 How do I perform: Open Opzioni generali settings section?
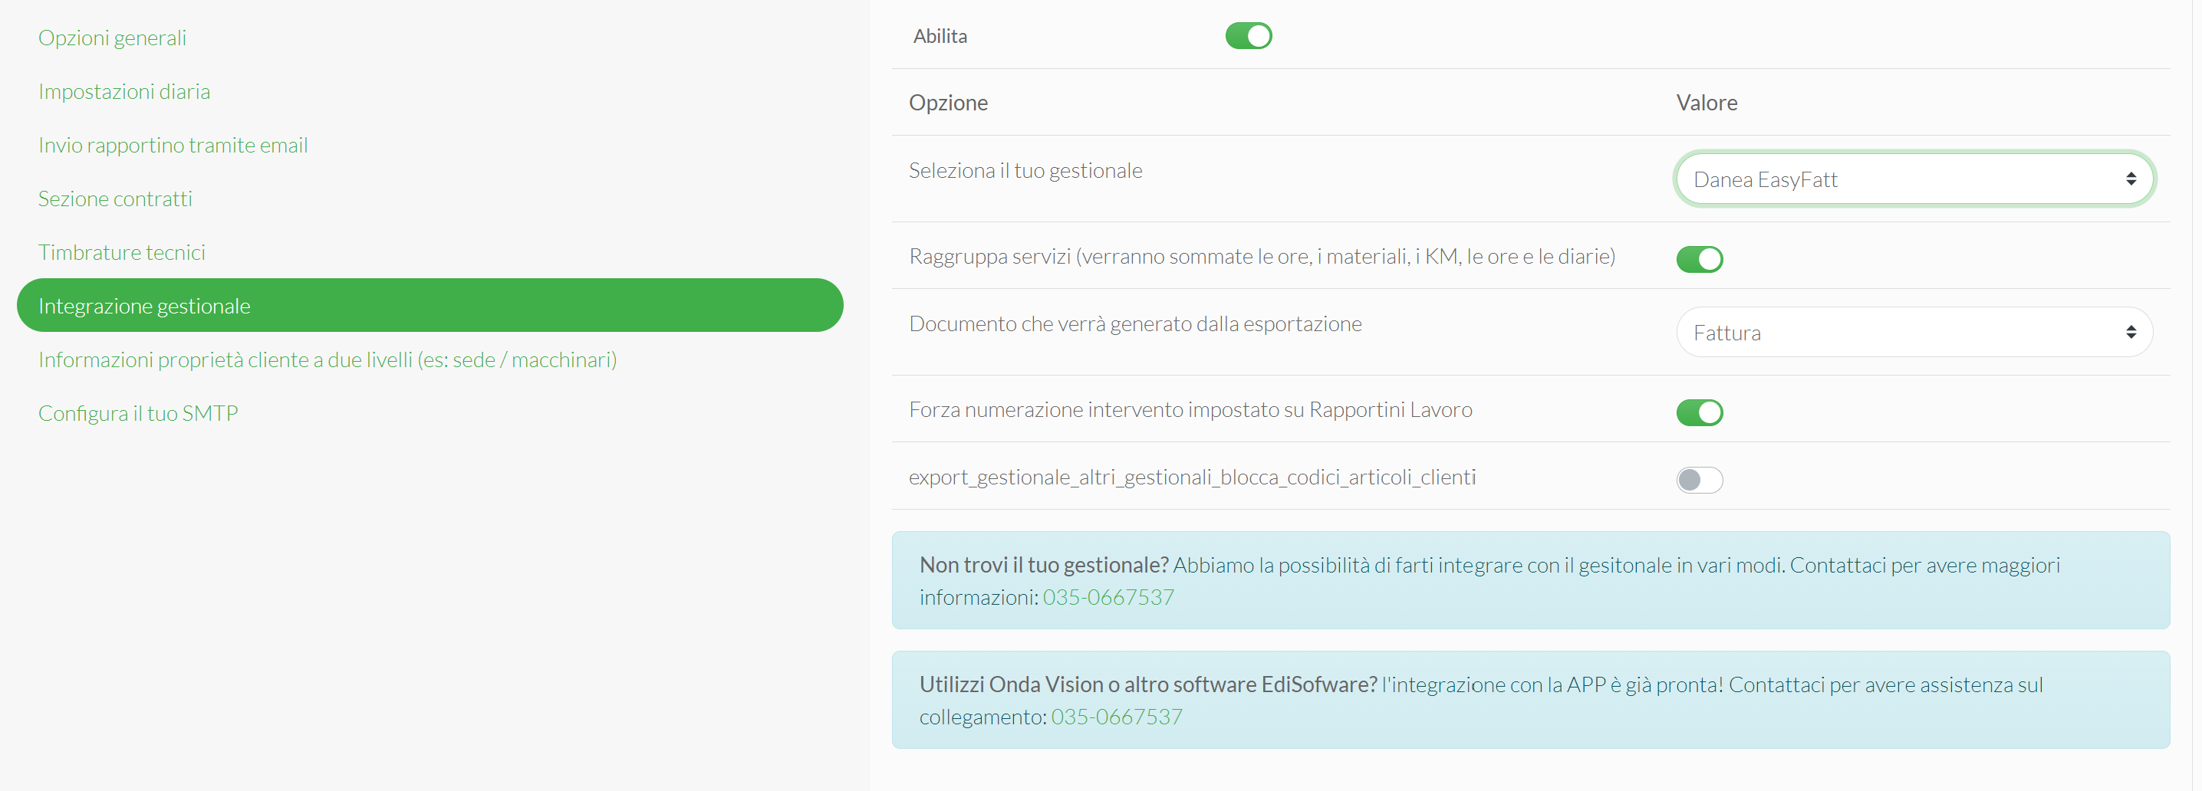click(112, 38)
